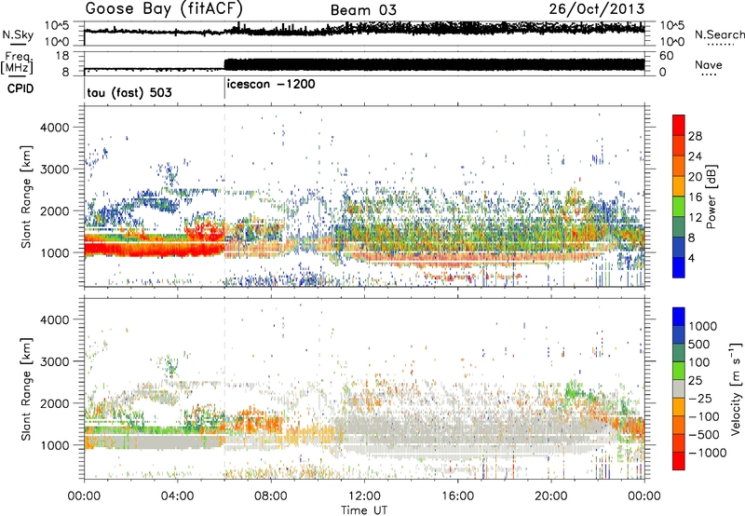Screen dimensions: 745x516
Task: Click the 'Time UT' axis title
Action: click(x=364, y=510)
